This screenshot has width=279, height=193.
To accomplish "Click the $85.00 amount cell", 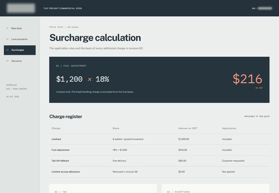I will (182, 161).
